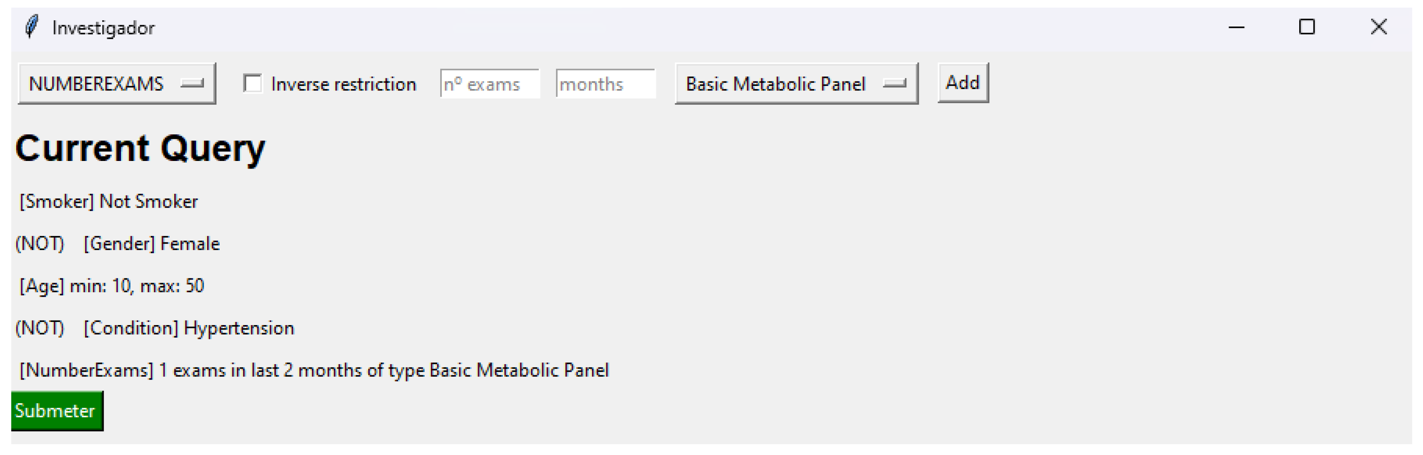Click the (NOT) marker beside Gender

coord(40,244)
